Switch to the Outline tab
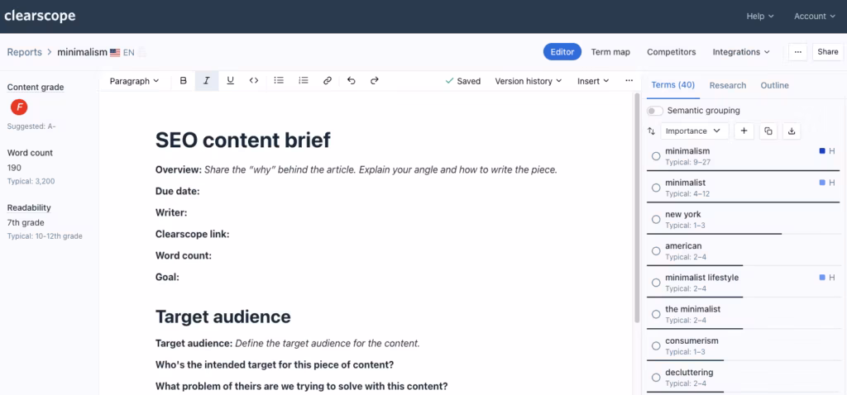 (774, 85)
